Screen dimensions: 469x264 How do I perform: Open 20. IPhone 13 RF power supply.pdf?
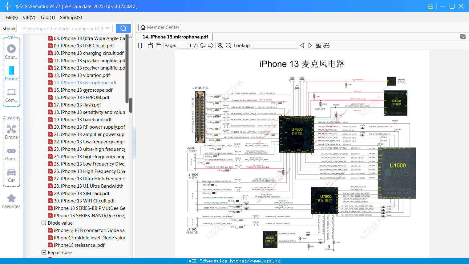click(x=90, y=127)
